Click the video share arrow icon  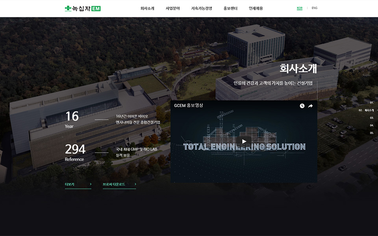click(x=310, y=106)
